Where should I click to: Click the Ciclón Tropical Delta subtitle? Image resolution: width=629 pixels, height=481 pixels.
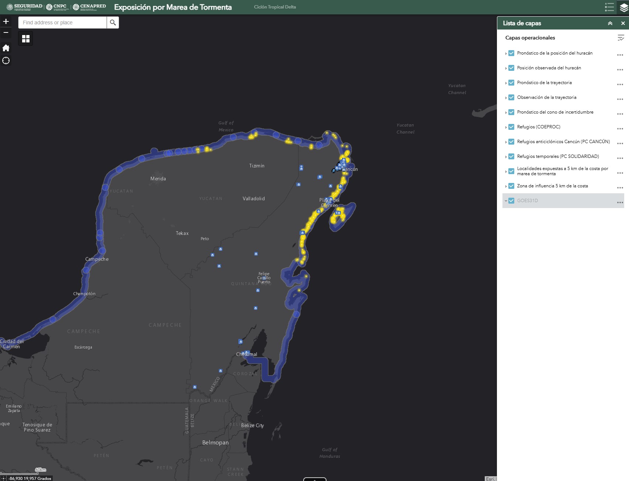(275, 7)
